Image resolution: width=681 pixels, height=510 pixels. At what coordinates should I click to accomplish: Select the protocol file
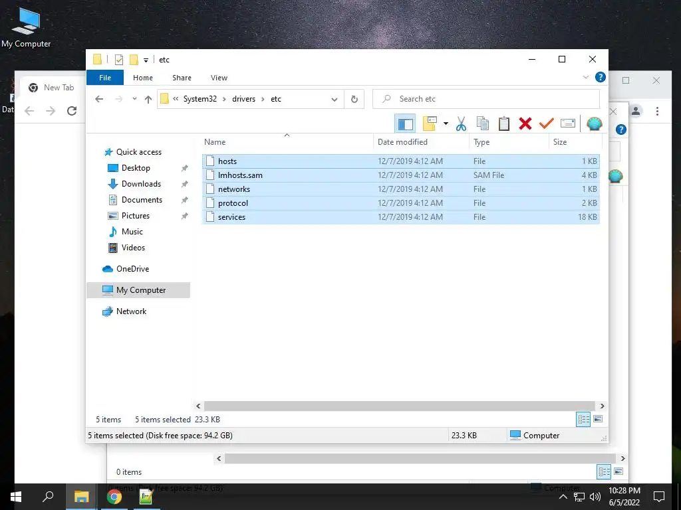click(x=400, y=203)
